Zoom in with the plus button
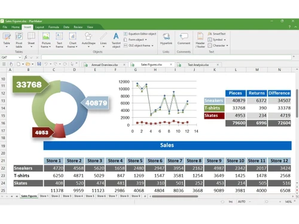299x224 pixels. 280,202
